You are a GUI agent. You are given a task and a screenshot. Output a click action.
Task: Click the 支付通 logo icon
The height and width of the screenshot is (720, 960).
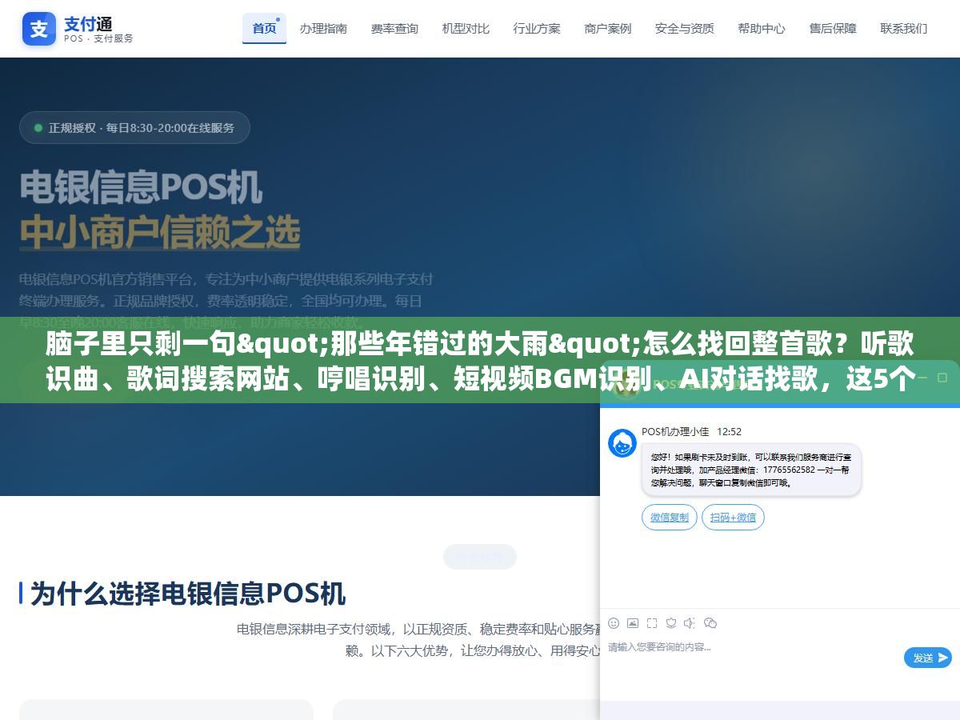[39, 29]
